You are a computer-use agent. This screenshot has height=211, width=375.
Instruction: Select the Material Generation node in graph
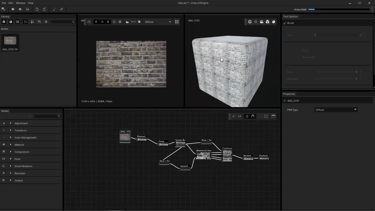203,151
